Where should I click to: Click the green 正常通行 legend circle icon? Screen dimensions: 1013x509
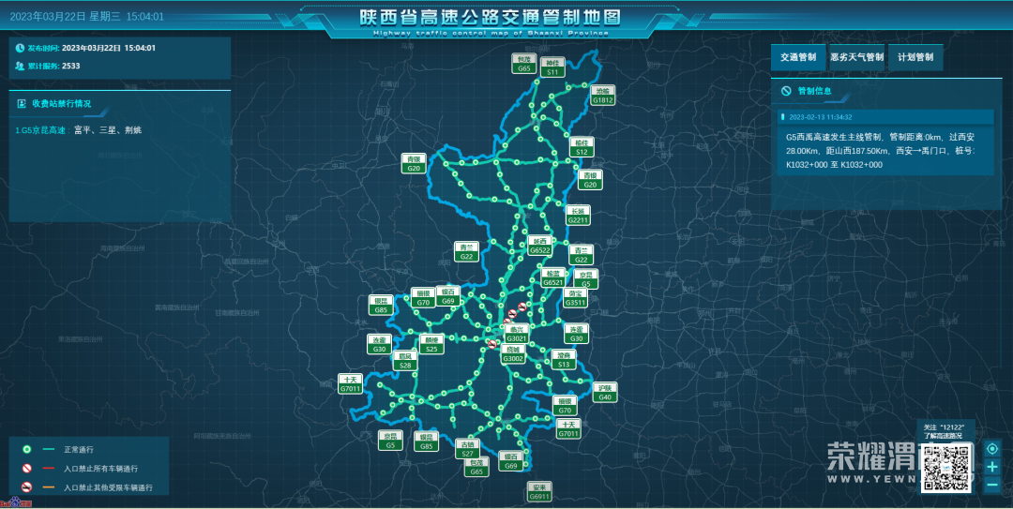[26, 450]
